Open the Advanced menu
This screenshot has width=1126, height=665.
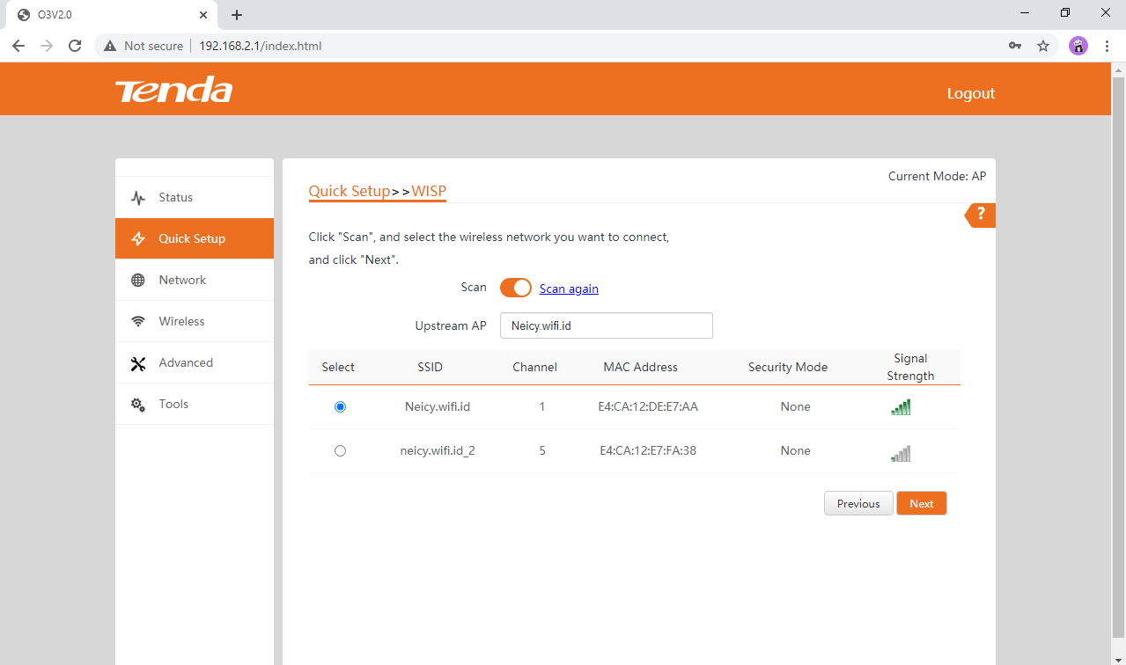click(x=195, y=363)
